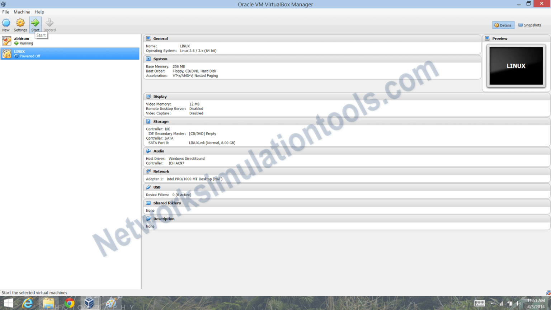Expand the Machine menu
Image resolution: width=551 pixels, height=310 pixels.
coord(22,12)
